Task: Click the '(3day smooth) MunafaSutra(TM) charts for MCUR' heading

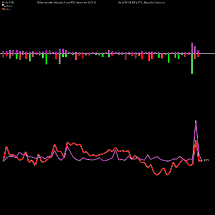Action: pyautogui.click(x=66, y=3)
